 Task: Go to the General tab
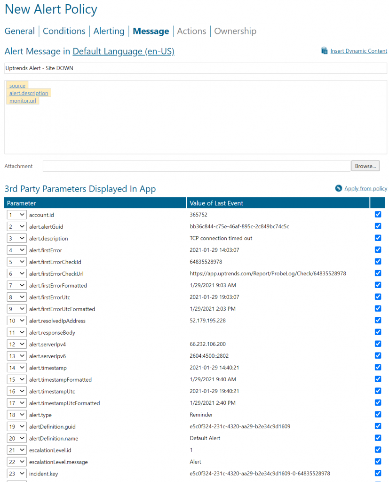pyautogui.click(x=20, y=31)
